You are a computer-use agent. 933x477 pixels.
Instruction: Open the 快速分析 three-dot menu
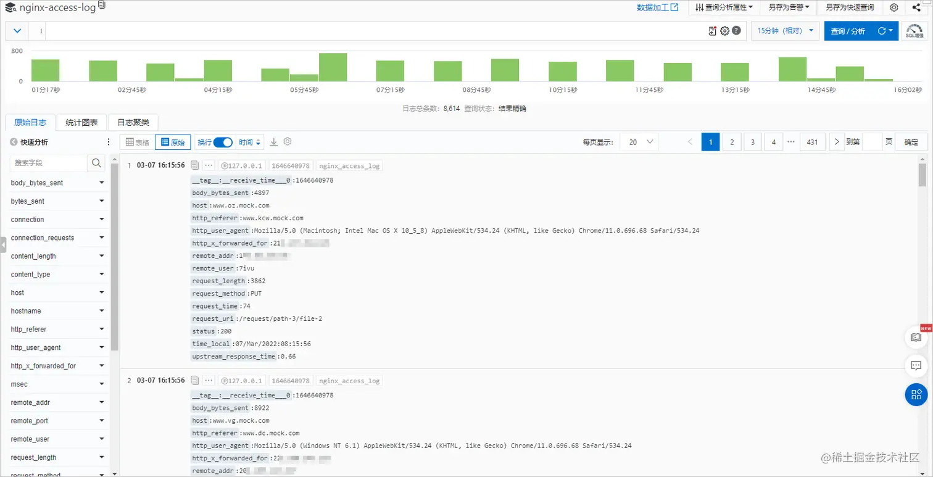click(x=109, y=142)
